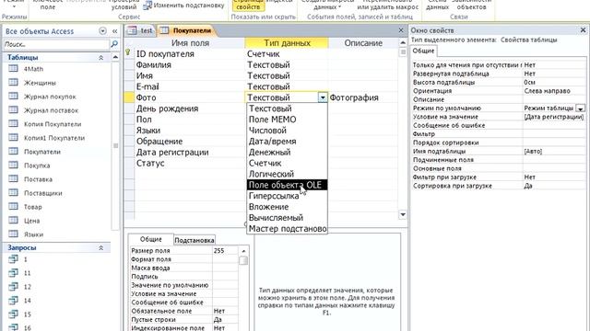Screen dimensions: 590x331
Task: Click the Журнал покупок table icon
Action: tap(13, 96)
